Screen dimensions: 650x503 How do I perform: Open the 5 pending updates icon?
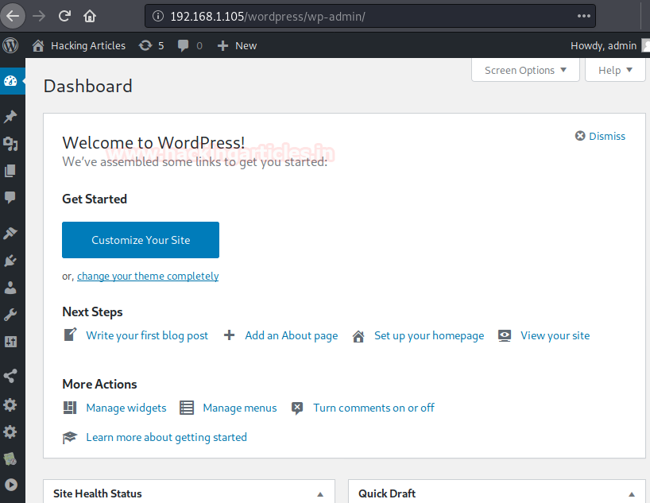151,45
